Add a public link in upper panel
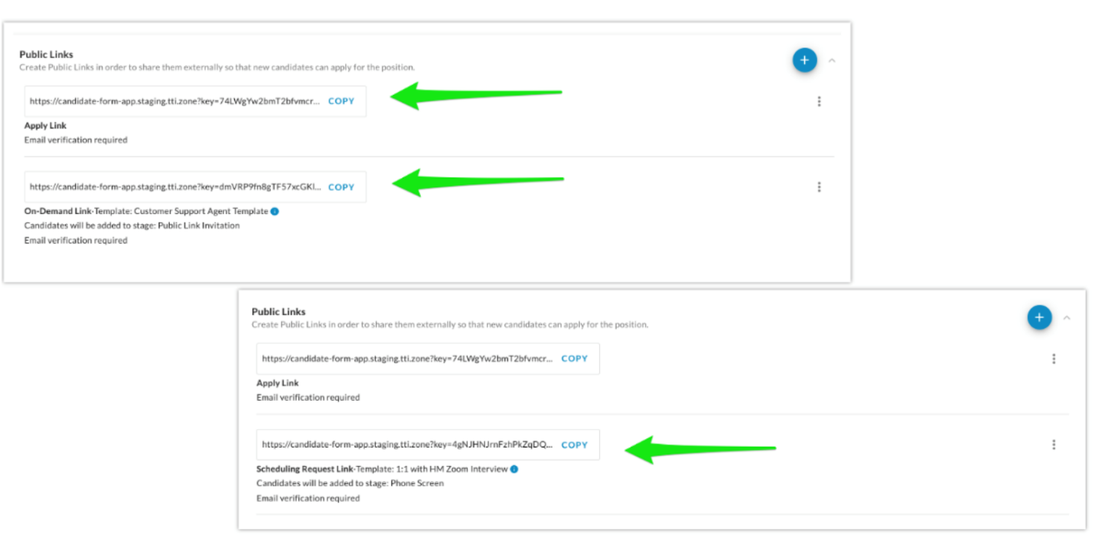This screenshot has height=540, width=1095. pos(804,60)
